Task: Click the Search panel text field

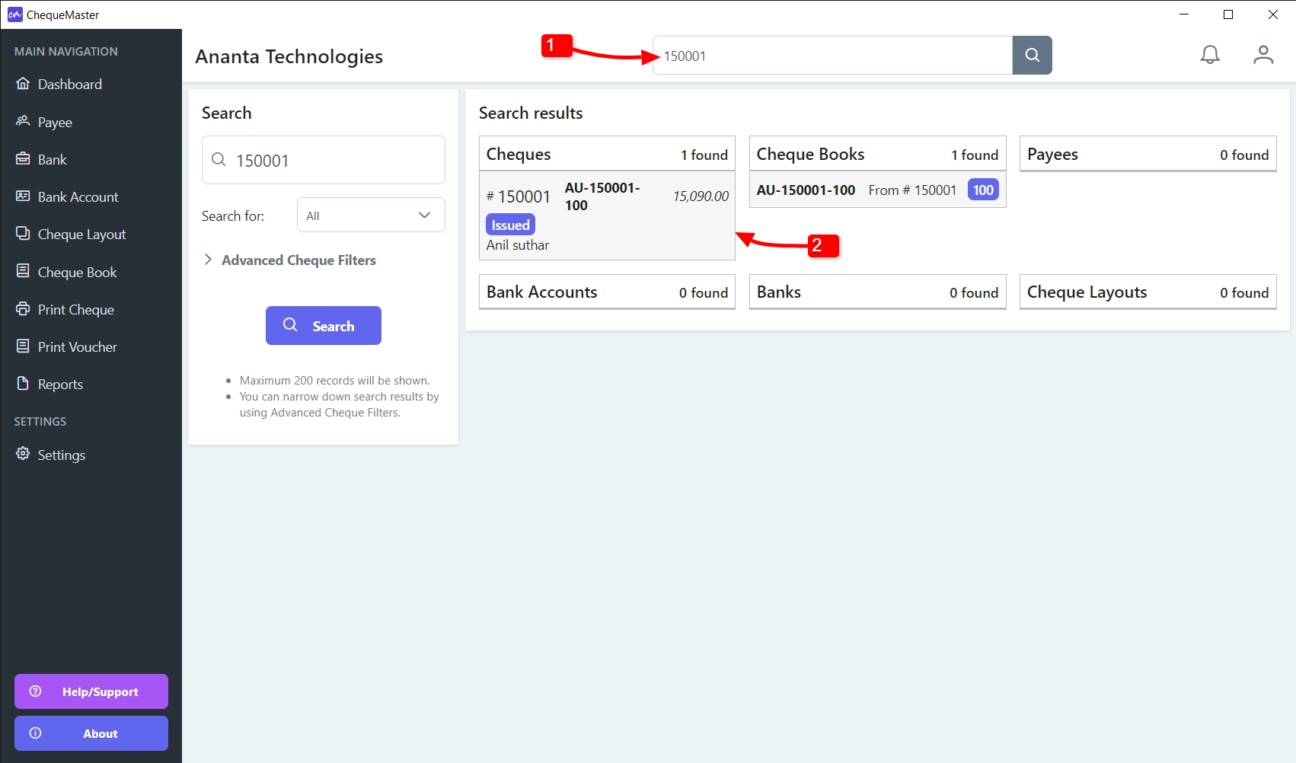Action: (x=324, y=160)
